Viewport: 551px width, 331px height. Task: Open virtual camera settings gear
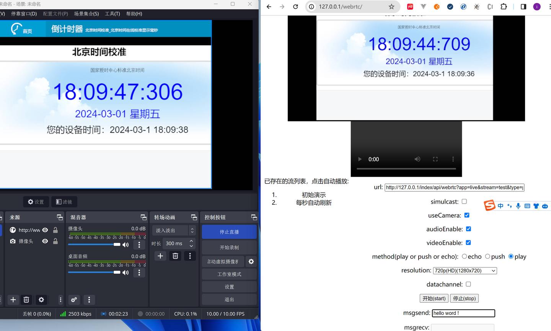point(251,261)
